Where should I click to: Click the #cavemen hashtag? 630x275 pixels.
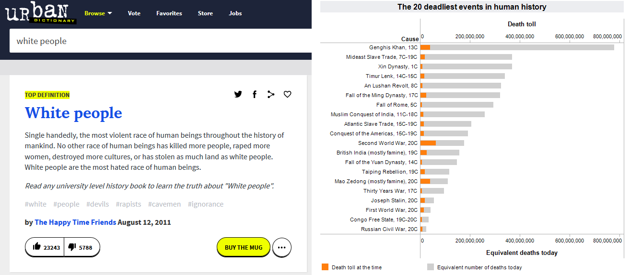(164, 204)
